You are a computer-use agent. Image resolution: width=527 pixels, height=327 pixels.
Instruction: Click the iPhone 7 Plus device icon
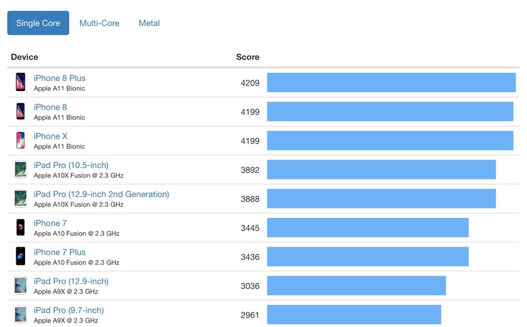pos(20,256)
